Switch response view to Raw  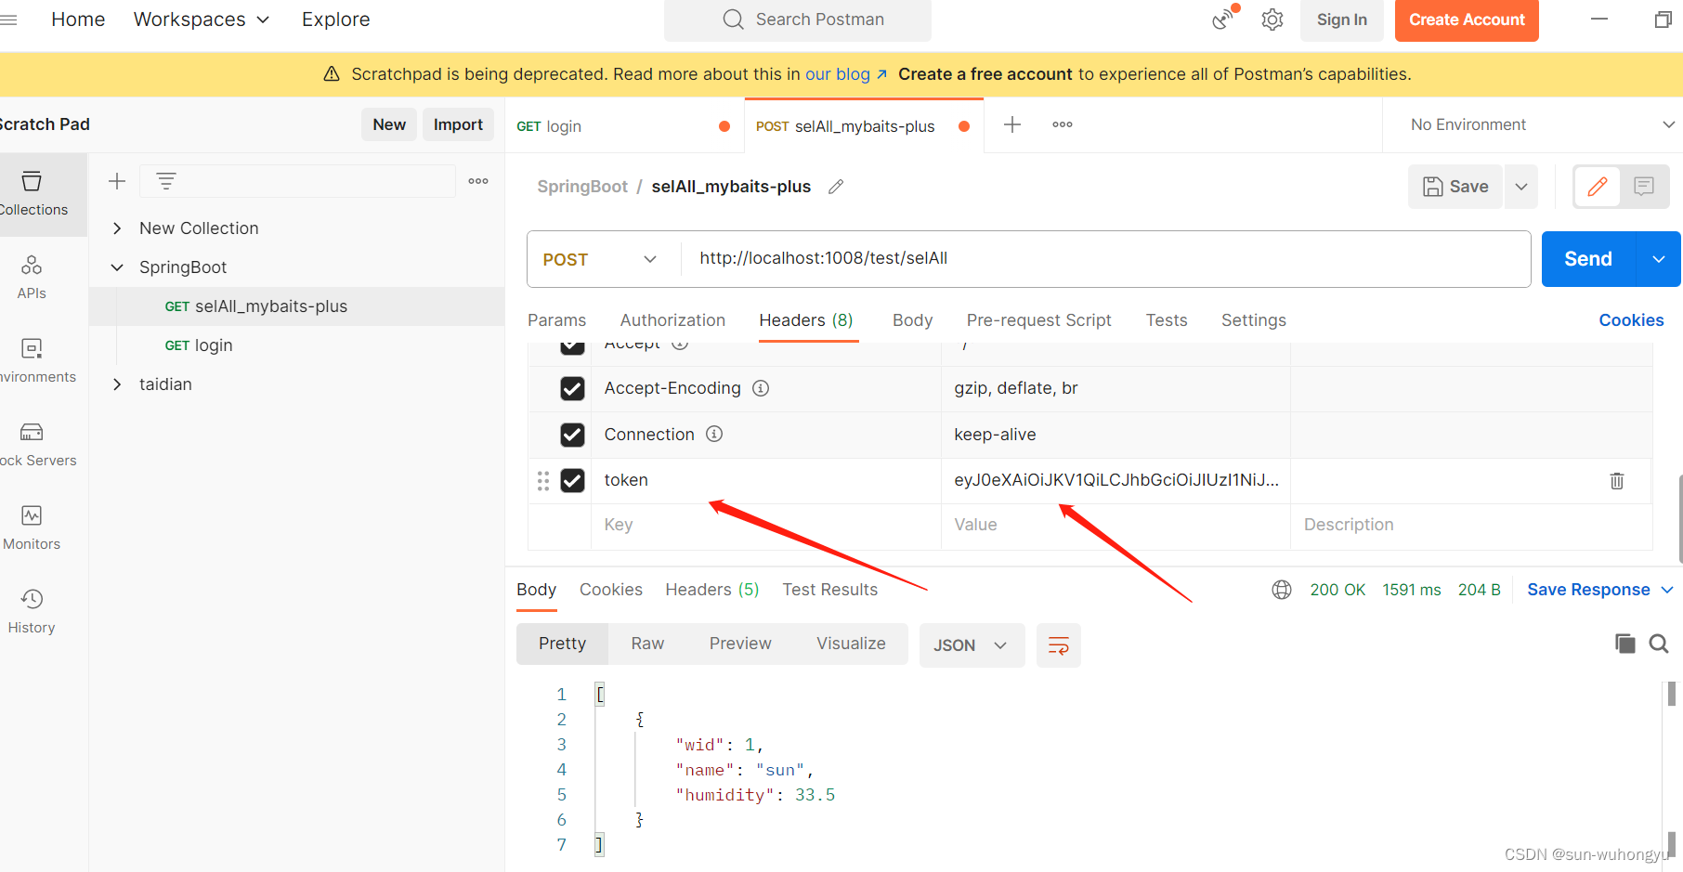647,644
